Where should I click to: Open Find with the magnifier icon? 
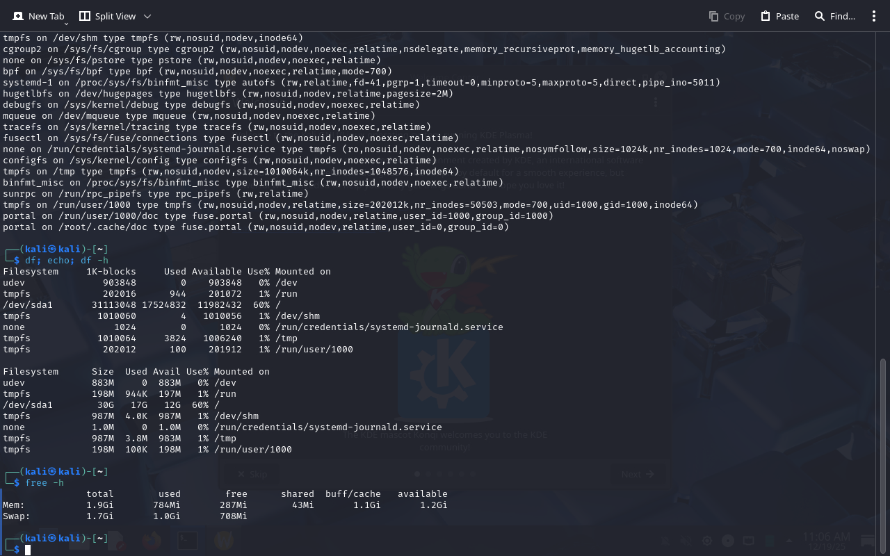820,16
